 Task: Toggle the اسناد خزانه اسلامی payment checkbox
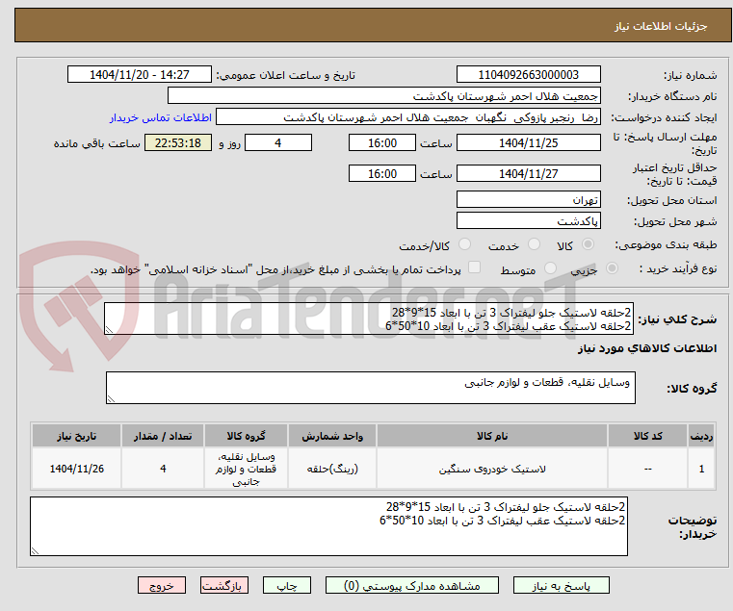pos(475,267)
